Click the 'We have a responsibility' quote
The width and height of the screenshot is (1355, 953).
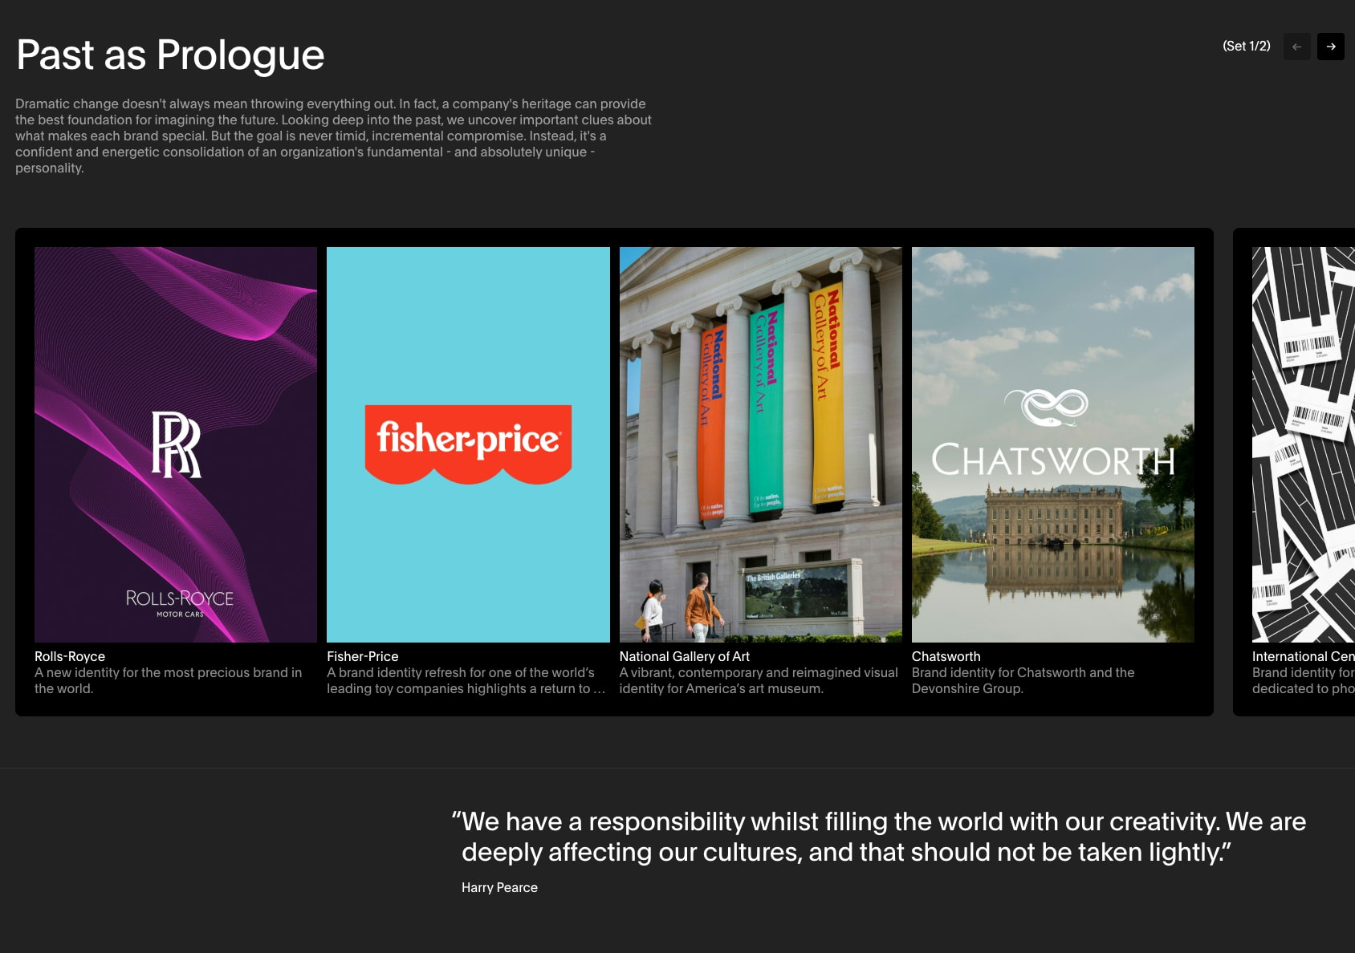[x=879, y=837]
